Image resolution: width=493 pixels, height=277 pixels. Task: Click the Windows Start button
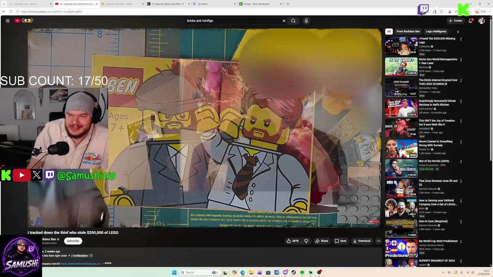174,272
